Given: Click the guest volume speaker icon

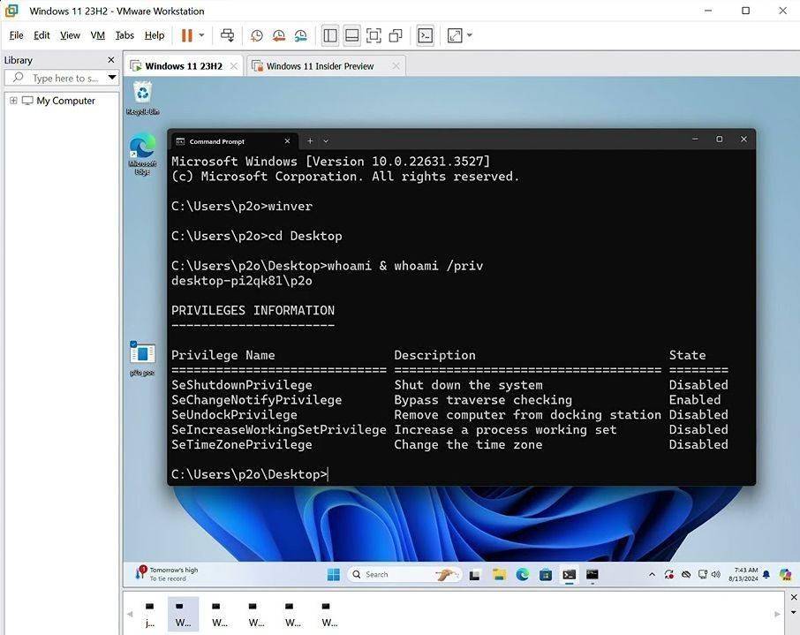Looking at the screenshot, I should coord(716,575).
